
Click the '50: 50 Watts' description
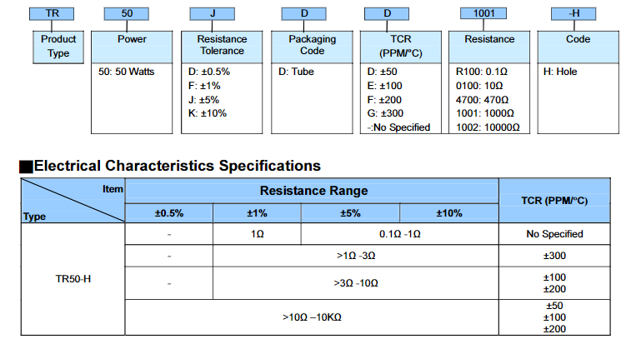click(128, 72)
